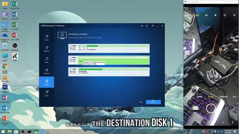
Task: Click the star icon in AOMEI title bar
Action: coord(142,26)
